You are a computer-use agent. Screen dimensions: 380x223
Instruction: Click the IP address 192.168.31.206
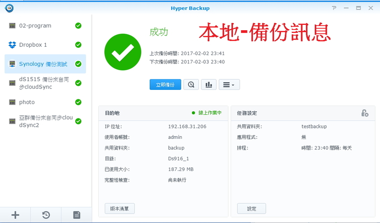pyautogui.click(x=187, y=126)
